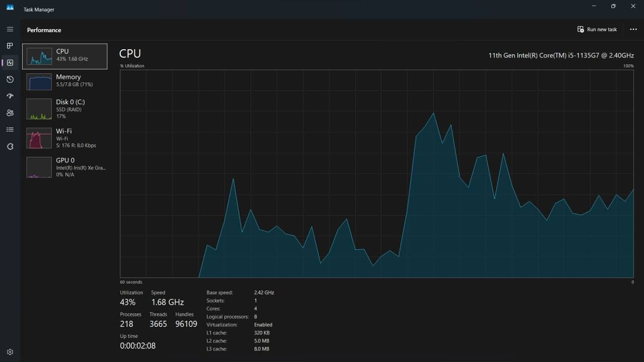Select the Memory performance item

point(64,81)
